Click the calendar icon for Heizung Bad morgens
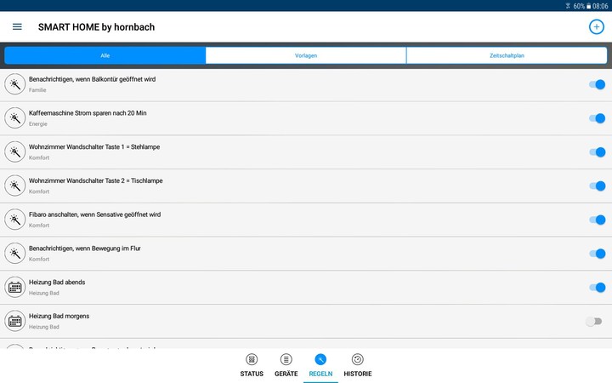 (x=14, y=321)
